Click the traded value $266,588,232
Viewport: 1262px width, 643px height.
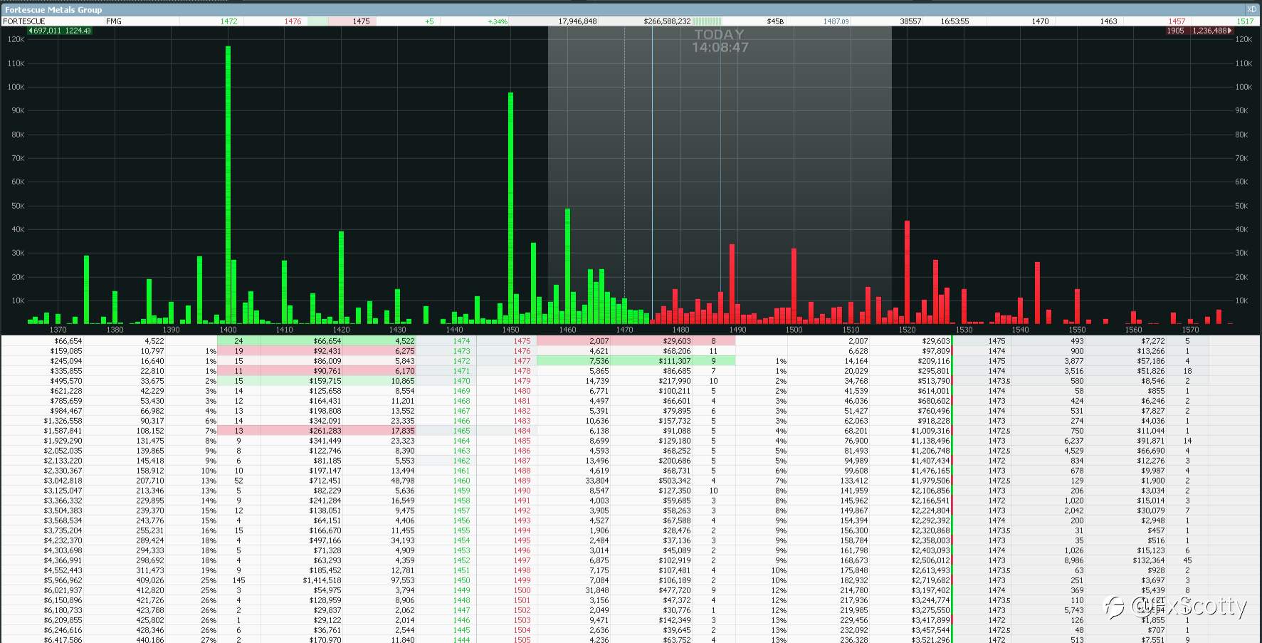[x=667, y=21]
